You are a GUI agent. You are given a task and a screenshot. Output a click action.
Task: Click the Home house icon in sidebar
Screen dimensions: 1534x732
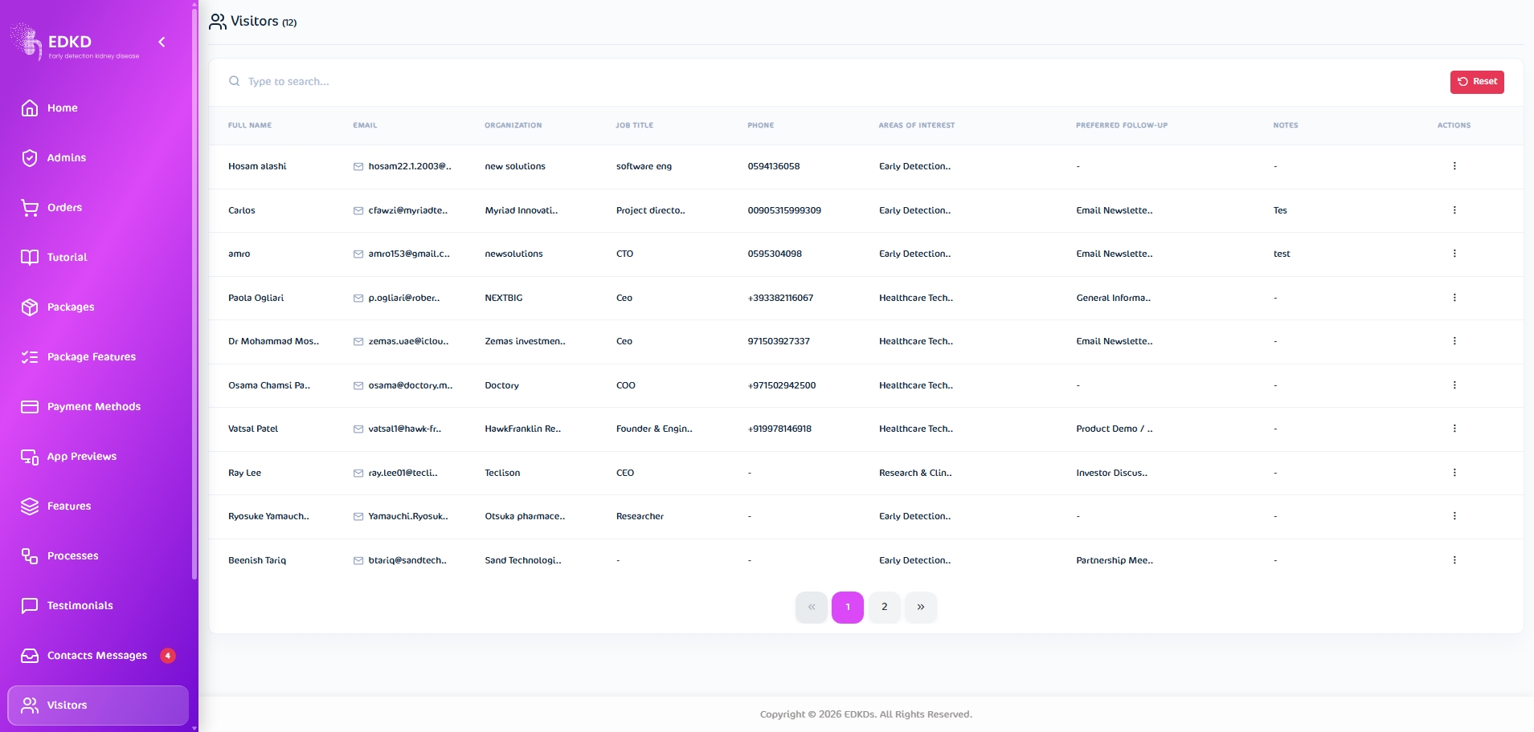[30, 108]
